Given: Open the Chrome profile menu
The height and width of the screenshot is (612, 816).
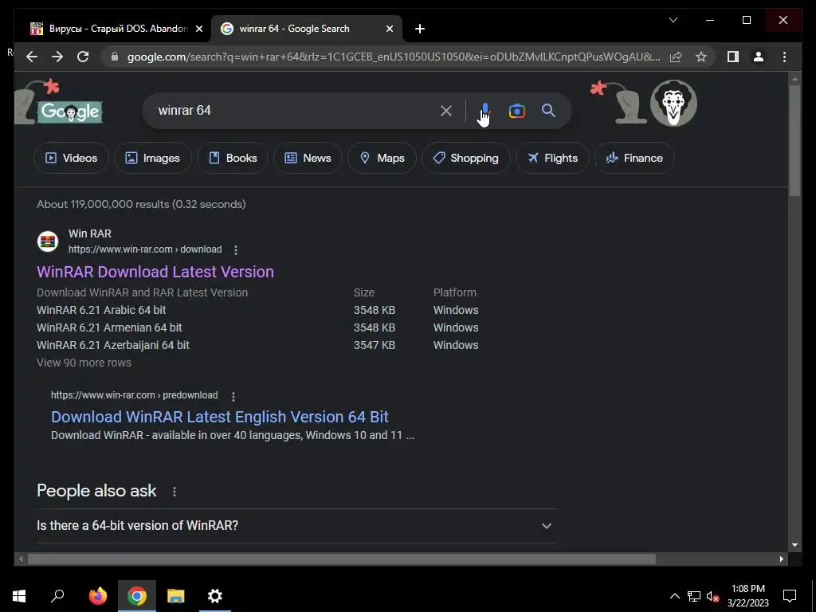Looking at the screenshot, I should click(759, 57).
